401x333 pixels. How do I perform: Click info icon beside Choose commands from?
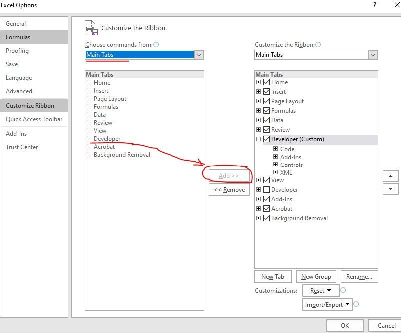pos(156,45)
